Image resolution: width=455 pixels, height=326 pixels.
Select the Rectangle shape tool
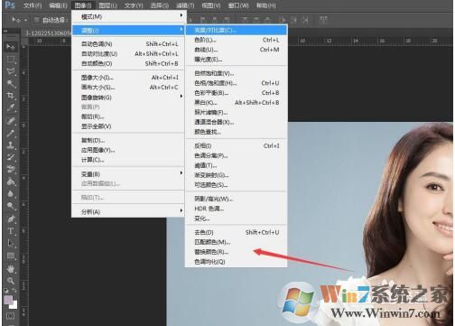[x=11, y=256]
